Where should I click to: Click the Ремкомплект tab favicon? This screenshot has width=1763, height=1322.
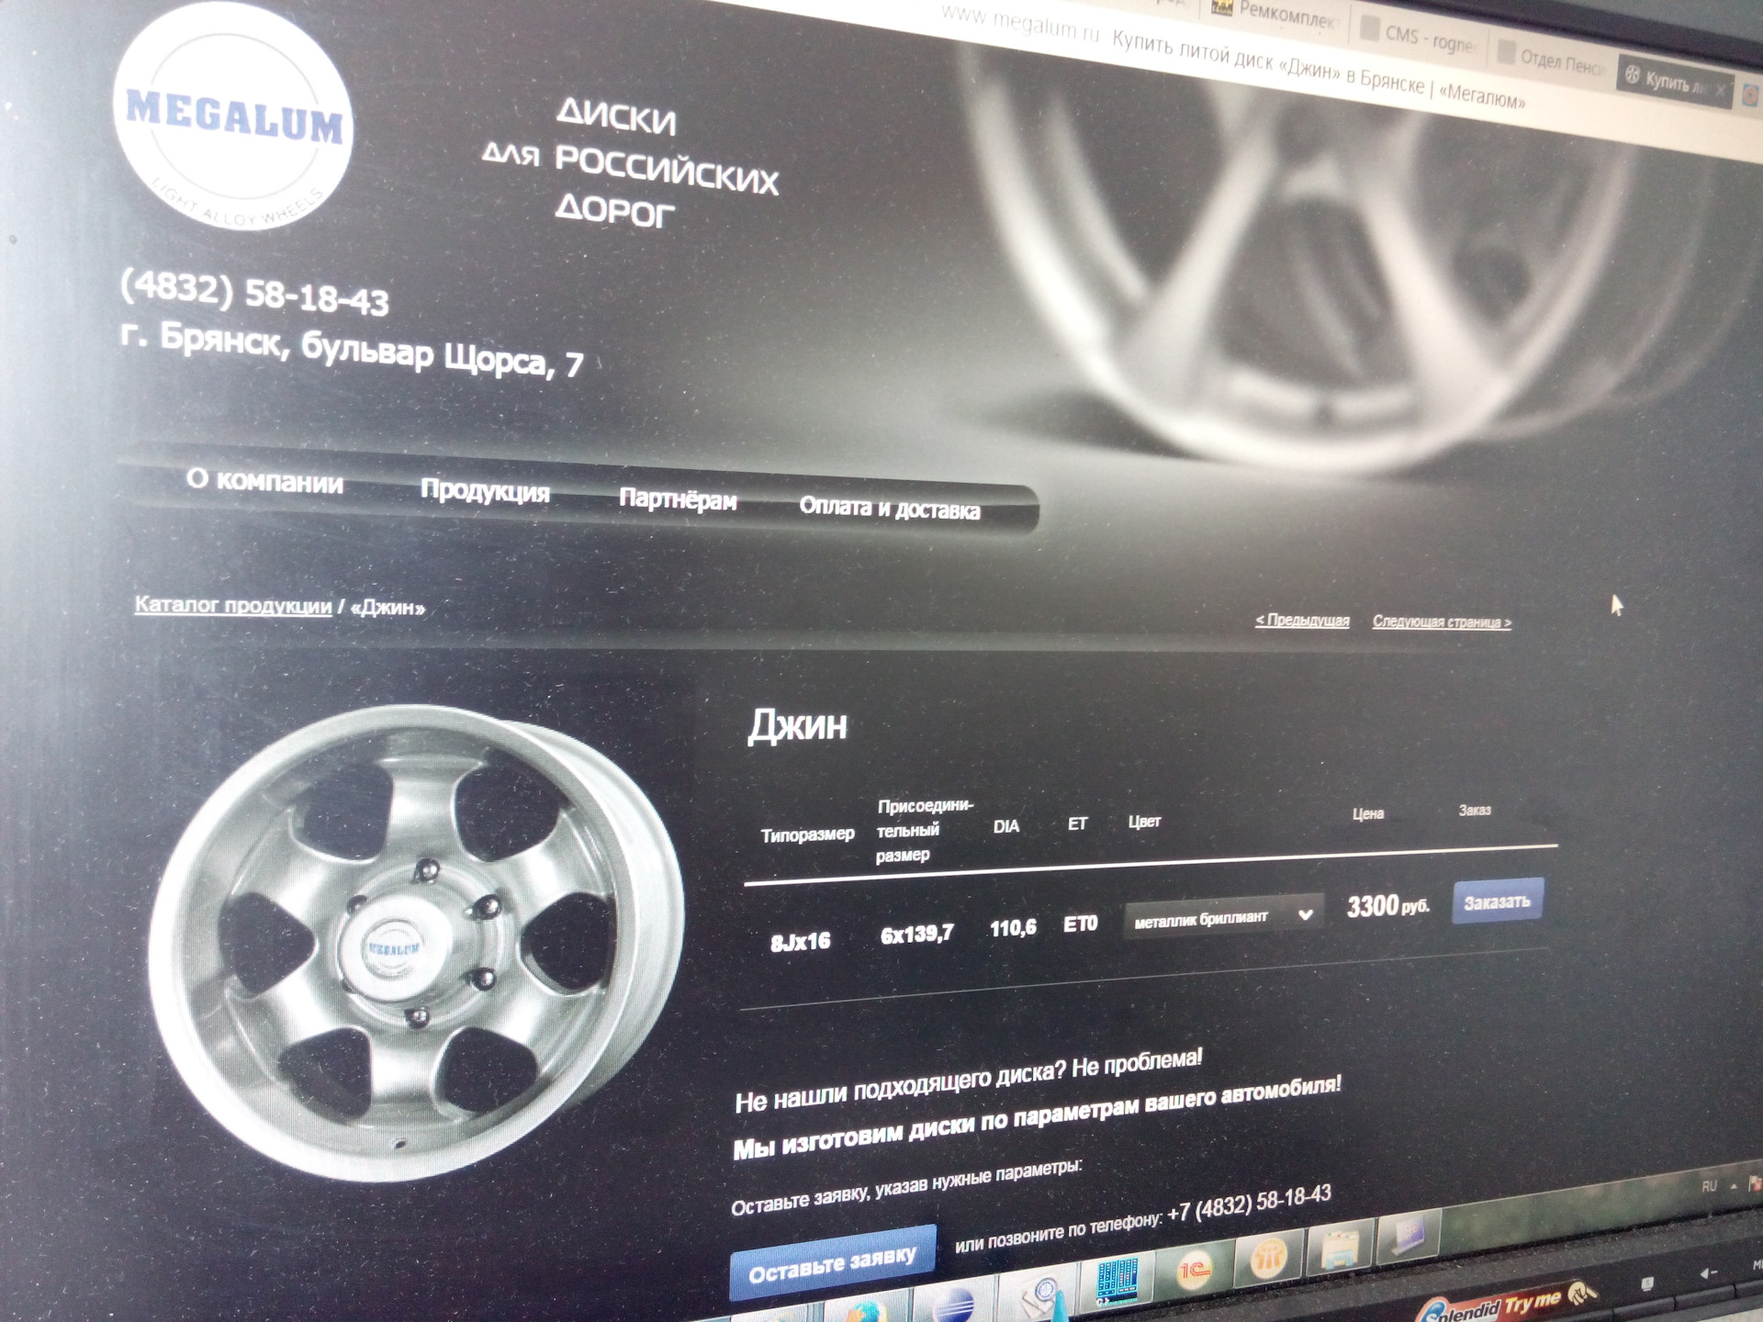click(1221, 8)
